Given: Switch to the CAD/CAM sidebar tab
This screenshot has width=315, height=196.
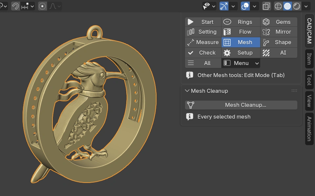Looking at the screenshot, I should 309,31.
